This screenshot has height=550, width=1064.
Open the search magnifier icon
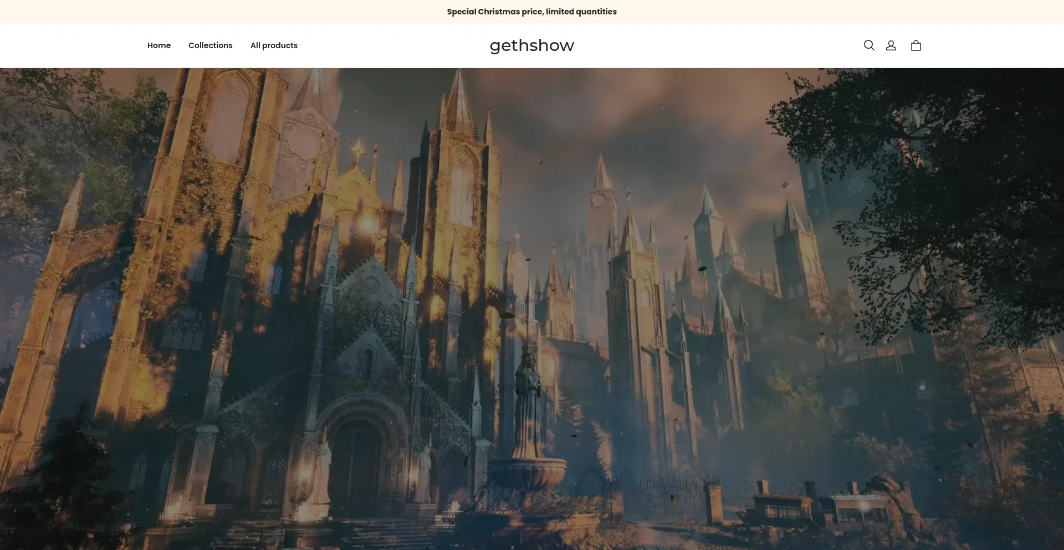(868, 45)
